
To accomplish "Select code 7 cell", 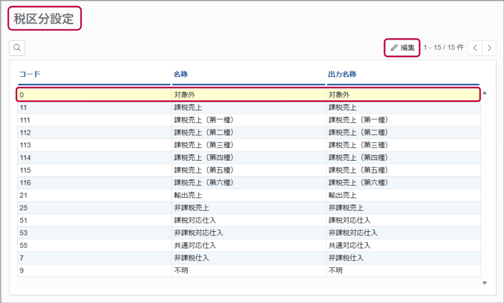I will click(95, 258).
